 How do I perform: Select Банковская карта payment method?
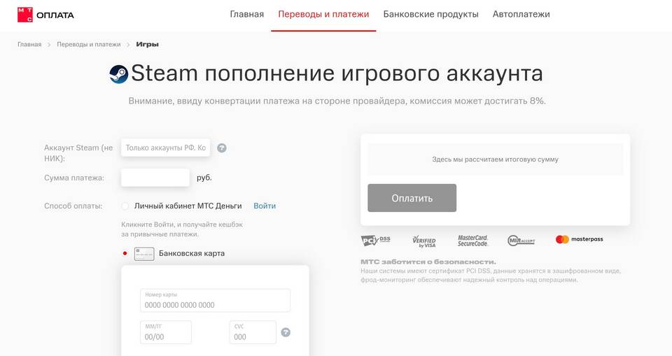[125, 253]
